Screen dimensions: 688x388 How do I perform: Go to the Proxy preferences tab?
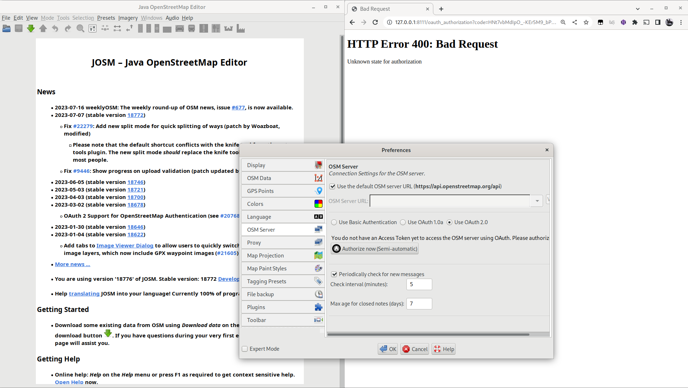tap(283, 243)
